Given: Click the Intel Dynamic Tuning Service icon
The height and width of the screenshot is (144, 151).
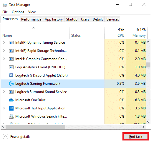Looking at the screenshot, I should [11, 43].
